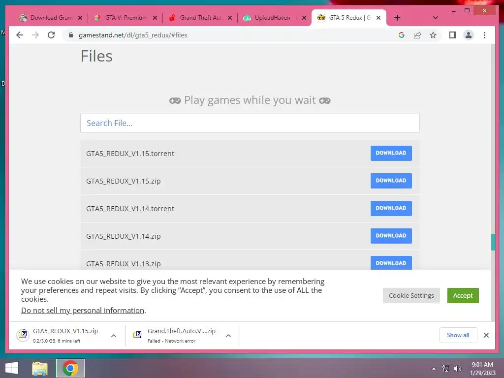
Task: Open a new browser tab
Action: coord(397,18)
